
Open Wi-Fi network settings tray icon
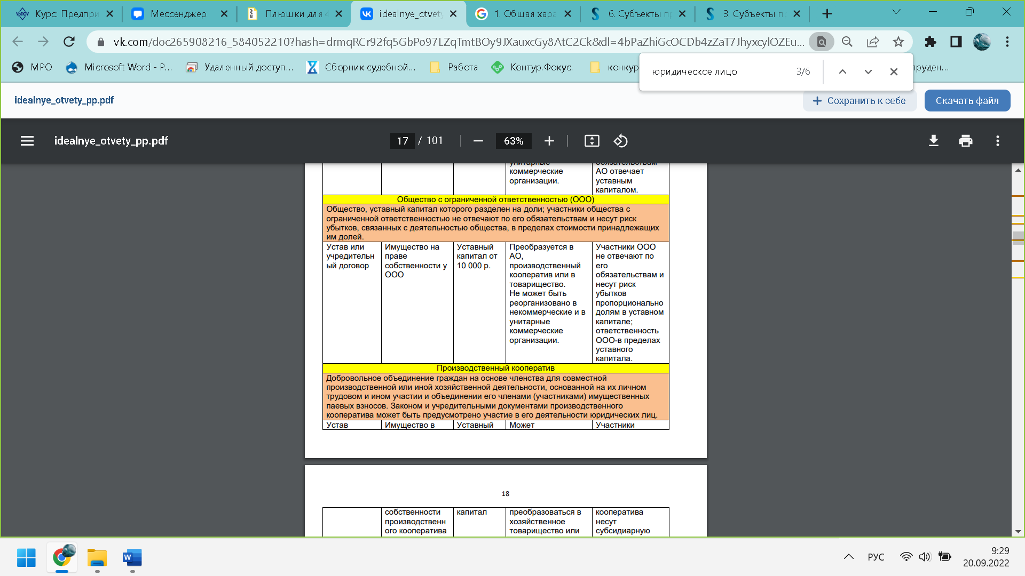(906, 557)
